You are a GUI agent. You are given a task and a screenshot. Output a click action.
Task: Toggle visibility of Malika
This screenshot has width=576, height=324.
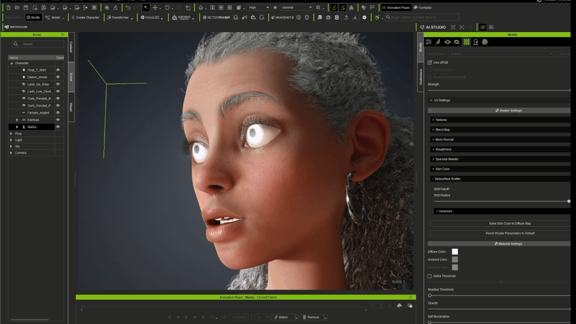(x=58, y=127)
